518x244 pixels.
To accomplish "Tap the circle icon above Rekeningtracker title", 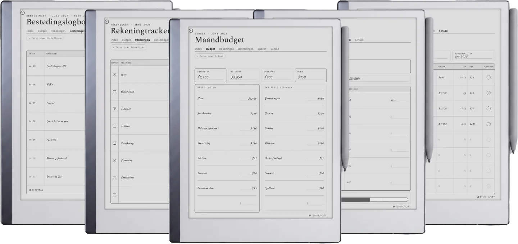I will [107, 21].
